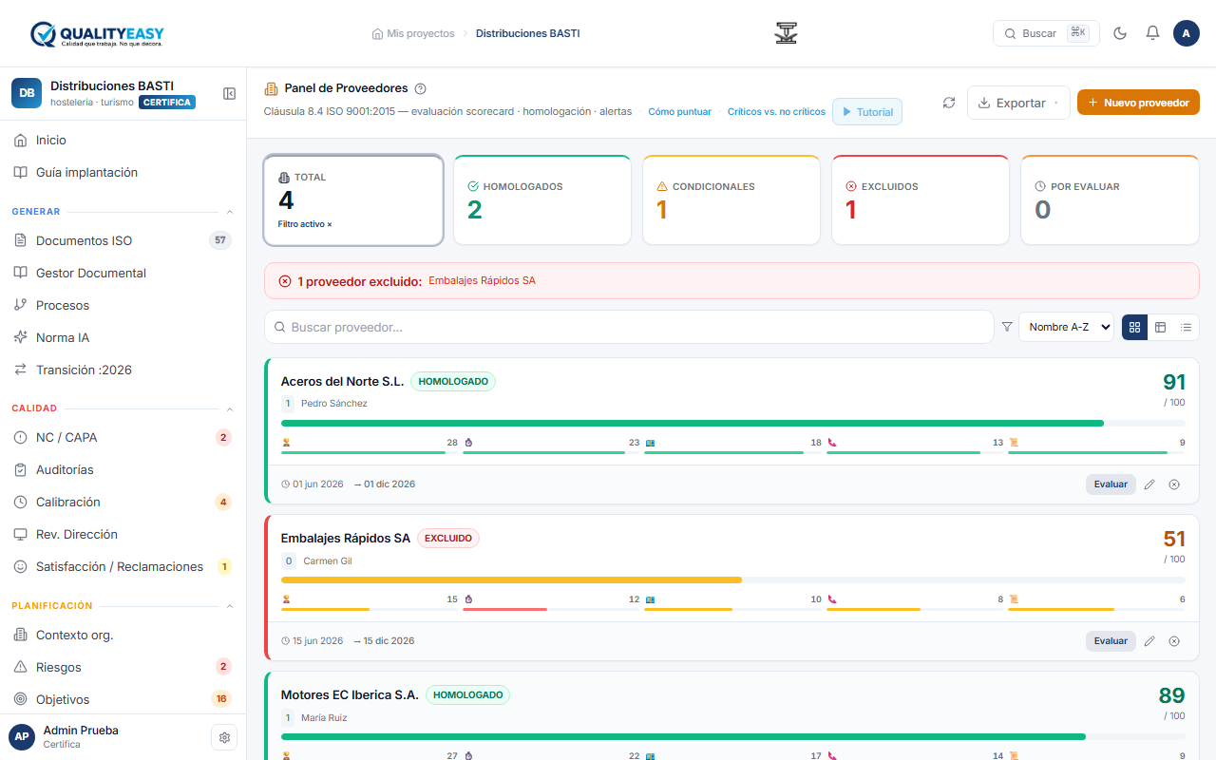Screen dimensions: 1216x760
Task: Click Nuevo proveedor button
Action: [1138, 103]
